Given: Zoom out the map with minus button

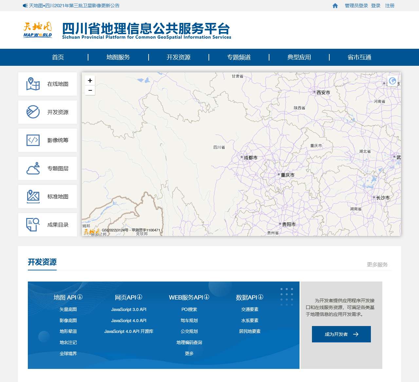Looking at the screenshot, I should tap(90, 90).
